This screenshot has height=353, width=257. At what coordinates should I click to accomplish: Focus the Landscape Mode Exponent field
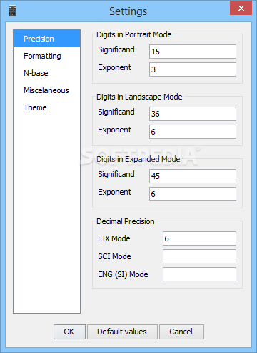tap(193, 132)
